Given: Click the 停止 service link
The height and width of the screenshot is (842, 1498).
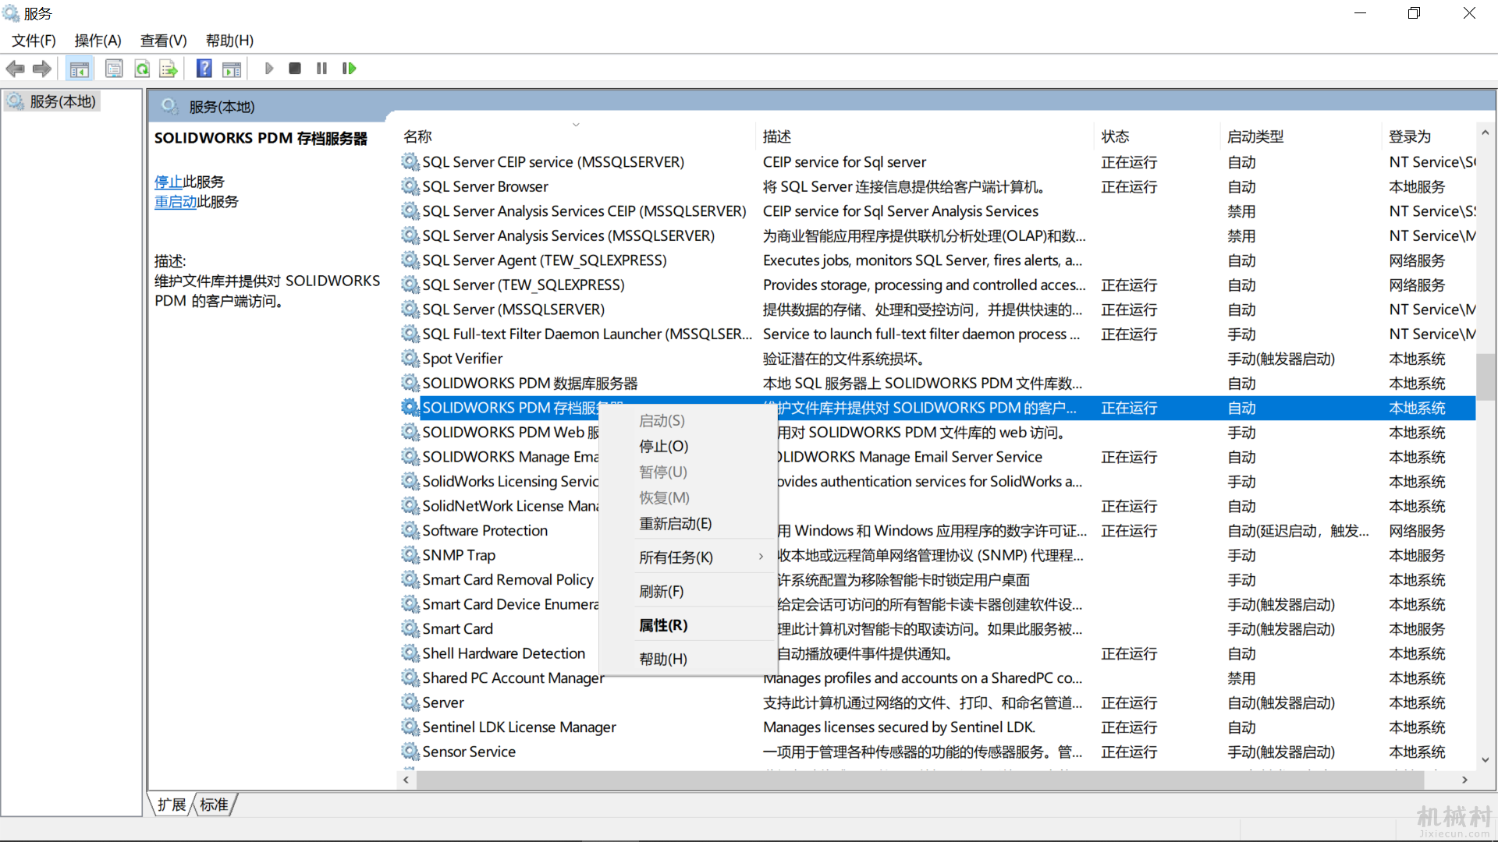Looking at the screenshot, I should point(168,182).
